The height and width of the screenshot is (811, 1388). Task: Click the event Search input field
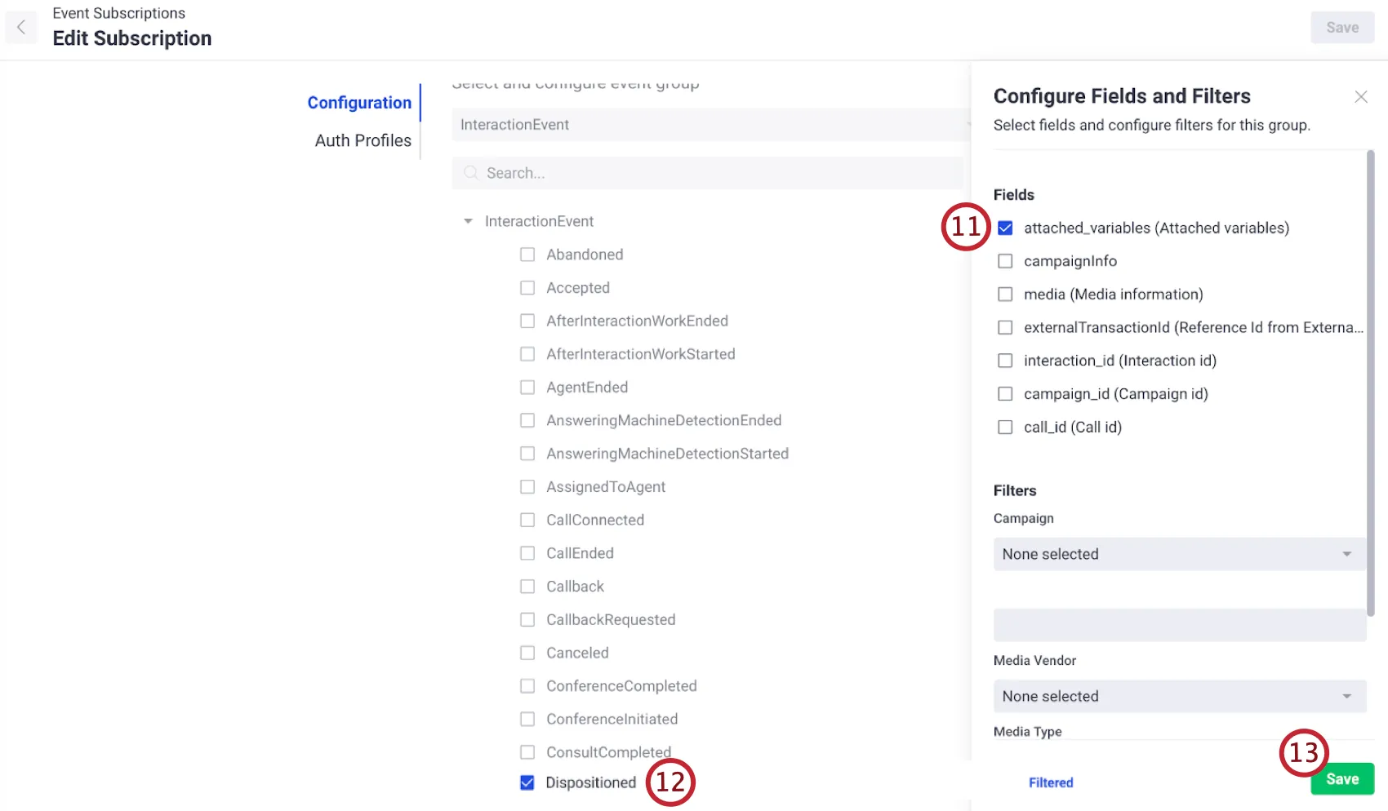coord(718,173)
